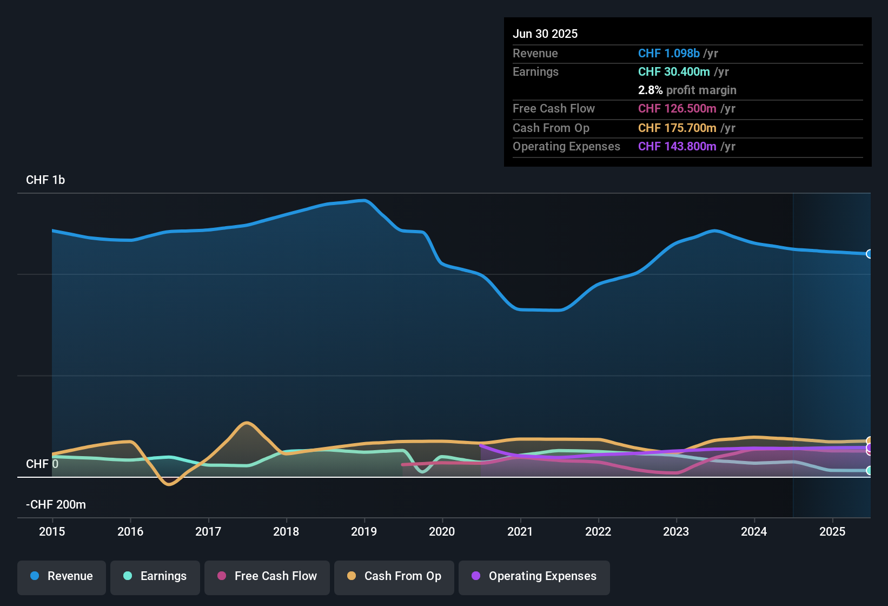Click the orange Cash From Op dot icon
The width and height of the screenshot is (888, 606).
point(352,576)
